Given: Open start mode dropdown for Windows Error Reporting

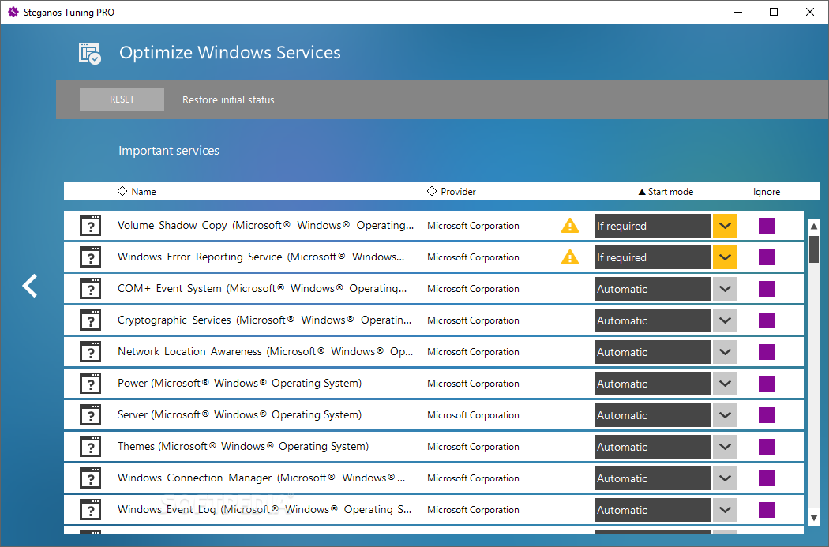Looking at the screenshot, I should (x=725, y=257).
